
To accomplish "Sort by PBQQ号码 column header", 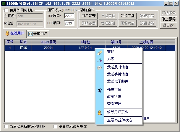I will [x=48, y=42].
